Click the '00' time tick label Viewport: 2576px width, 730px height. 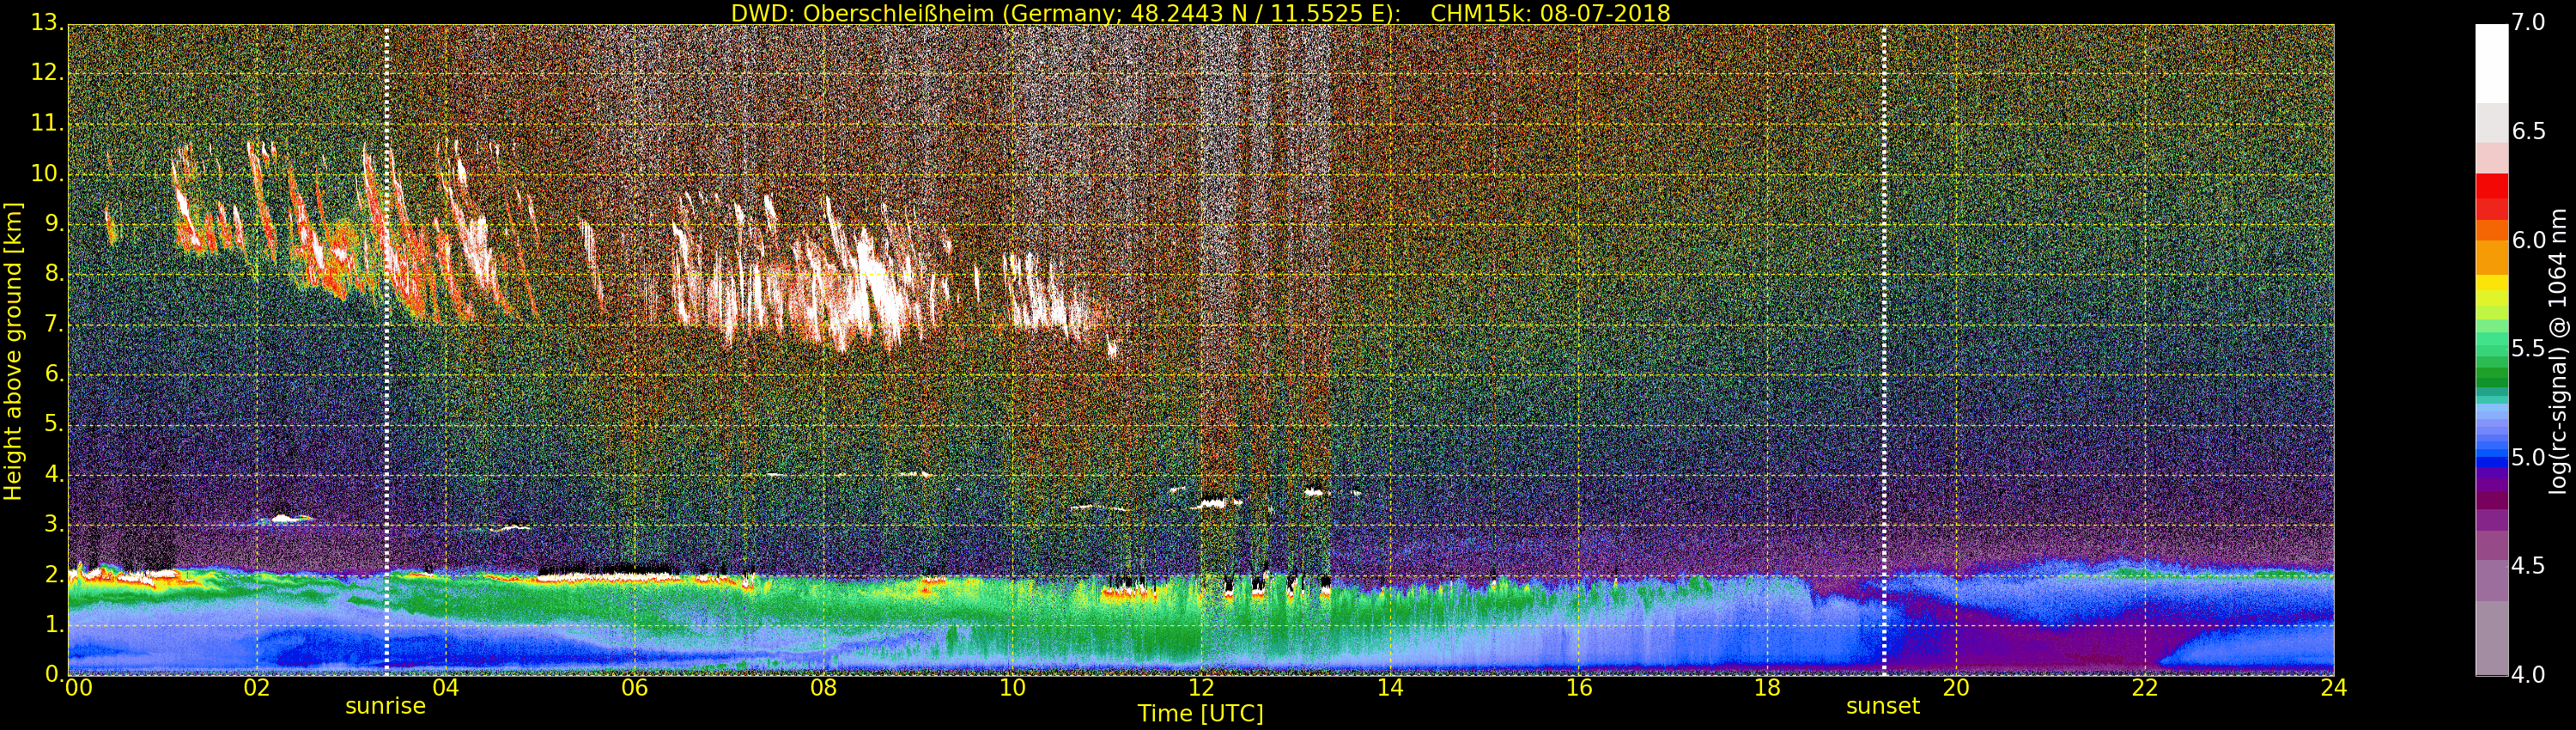78,687
